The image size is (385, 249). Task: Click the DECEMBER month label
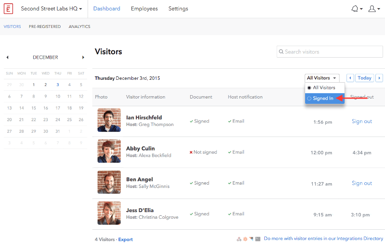point(45,57)
